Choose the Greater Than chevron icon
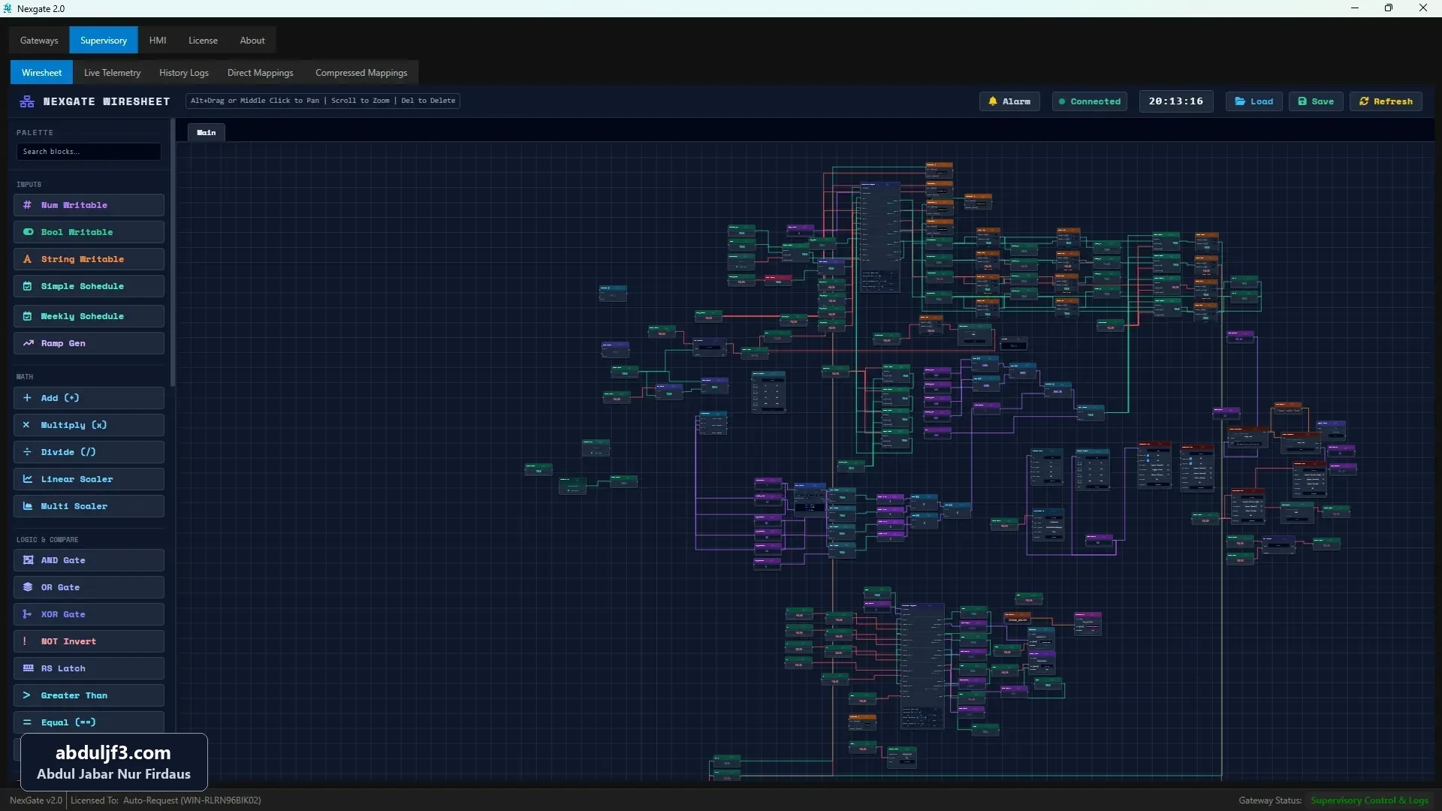The width and height of the screenshot is (1442, 811). click(26, 695)
